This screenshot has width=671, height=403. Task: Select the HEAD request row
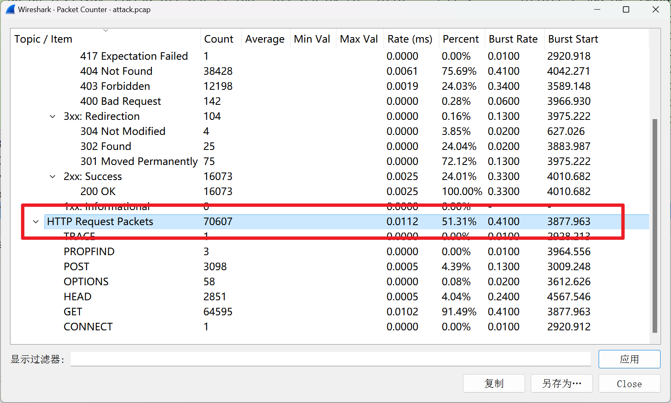click(330, 297)
